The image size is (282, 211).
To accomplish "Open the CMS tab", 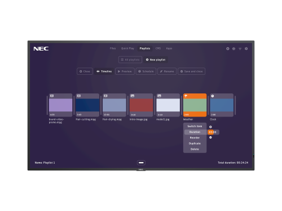I will pyautogui.click(x=158, y=48).
